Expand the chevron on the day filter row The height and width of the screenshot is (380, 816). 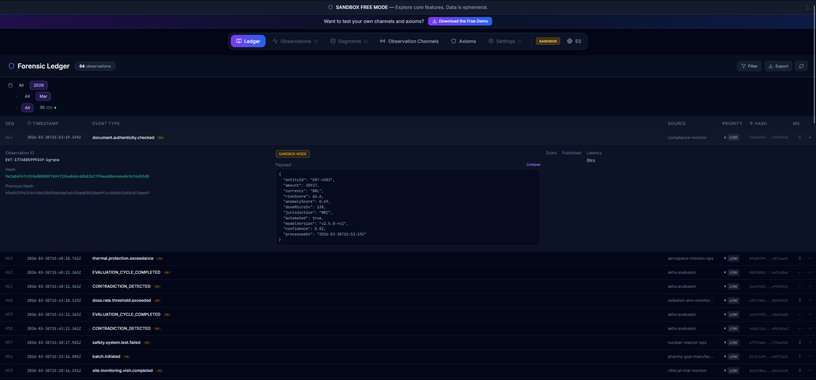[x=17, y=108]
